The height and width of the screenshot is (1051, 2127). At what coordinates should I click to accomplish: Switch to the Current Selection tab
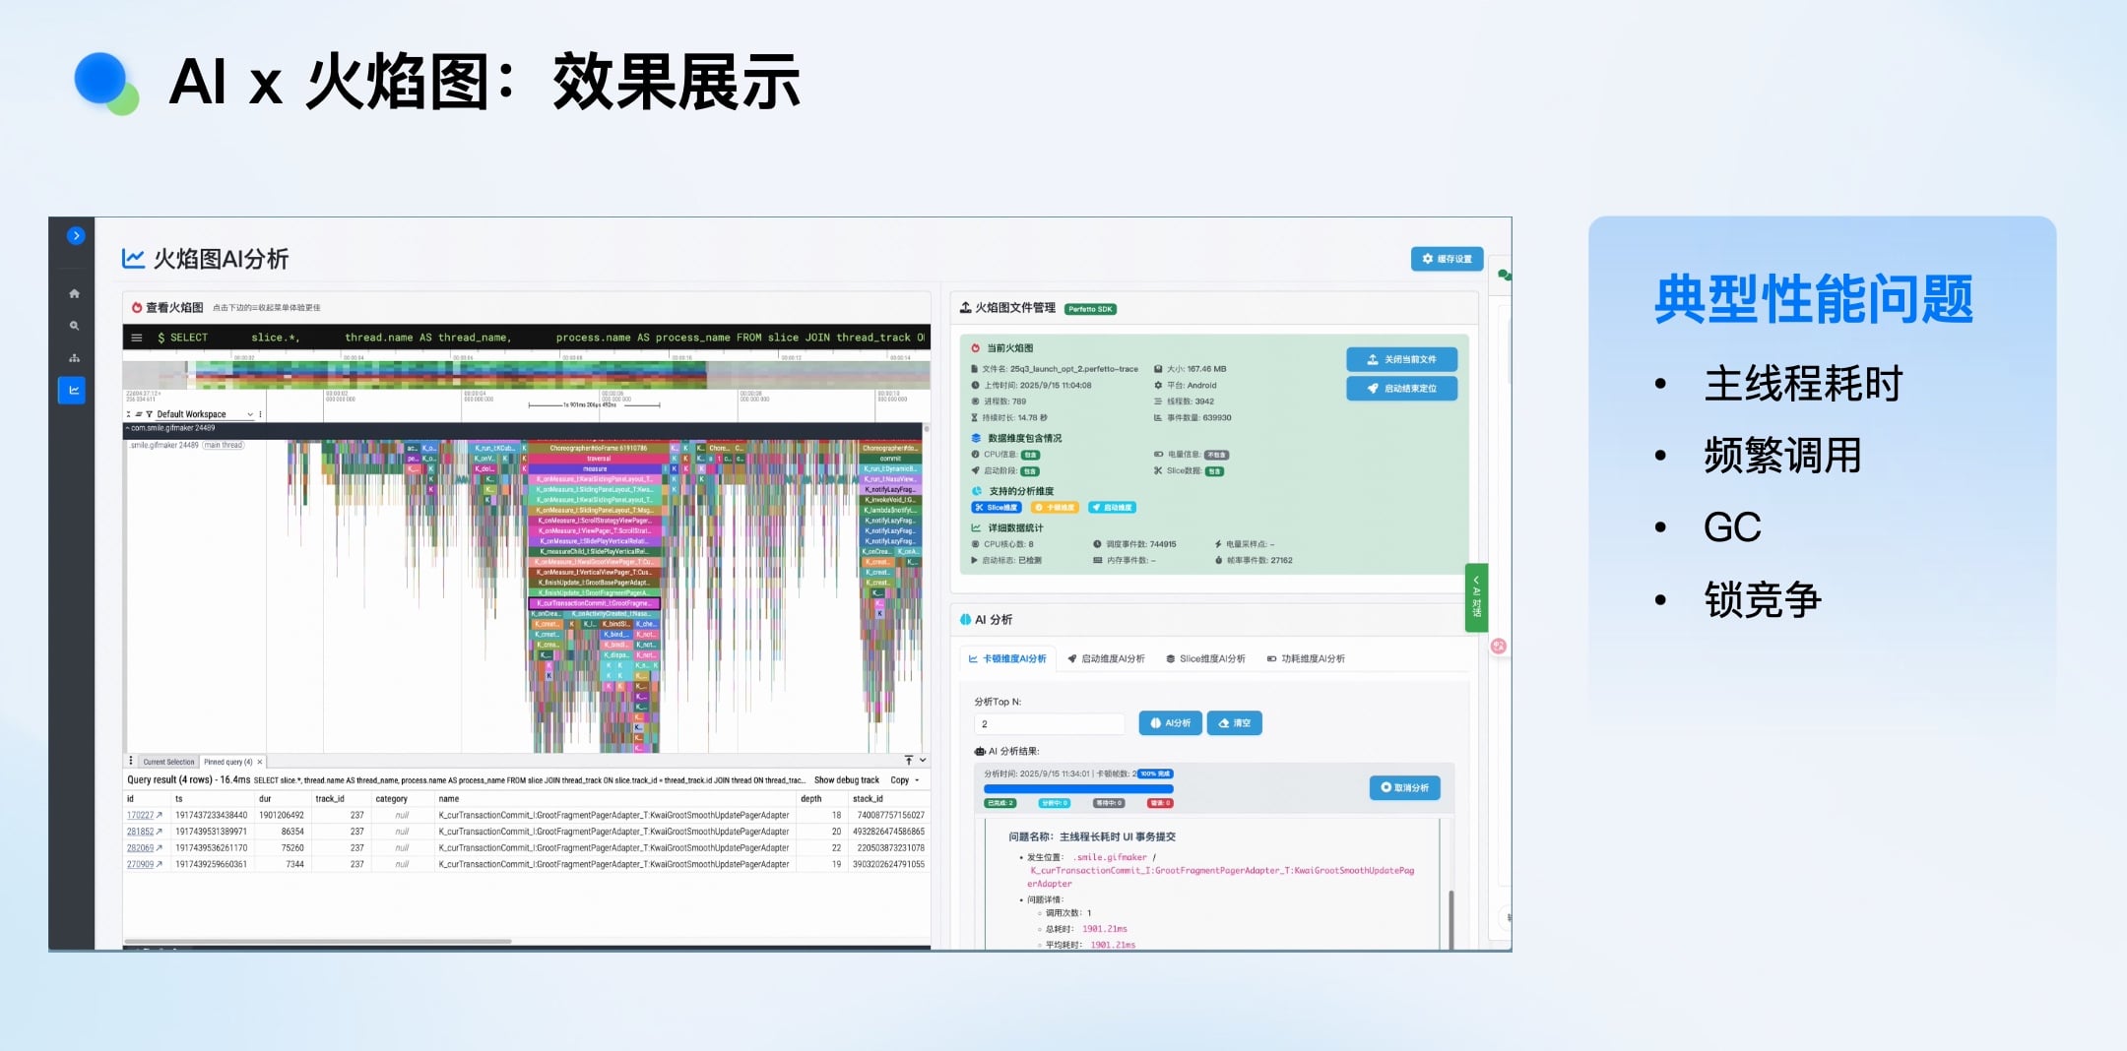coord(168,762)
